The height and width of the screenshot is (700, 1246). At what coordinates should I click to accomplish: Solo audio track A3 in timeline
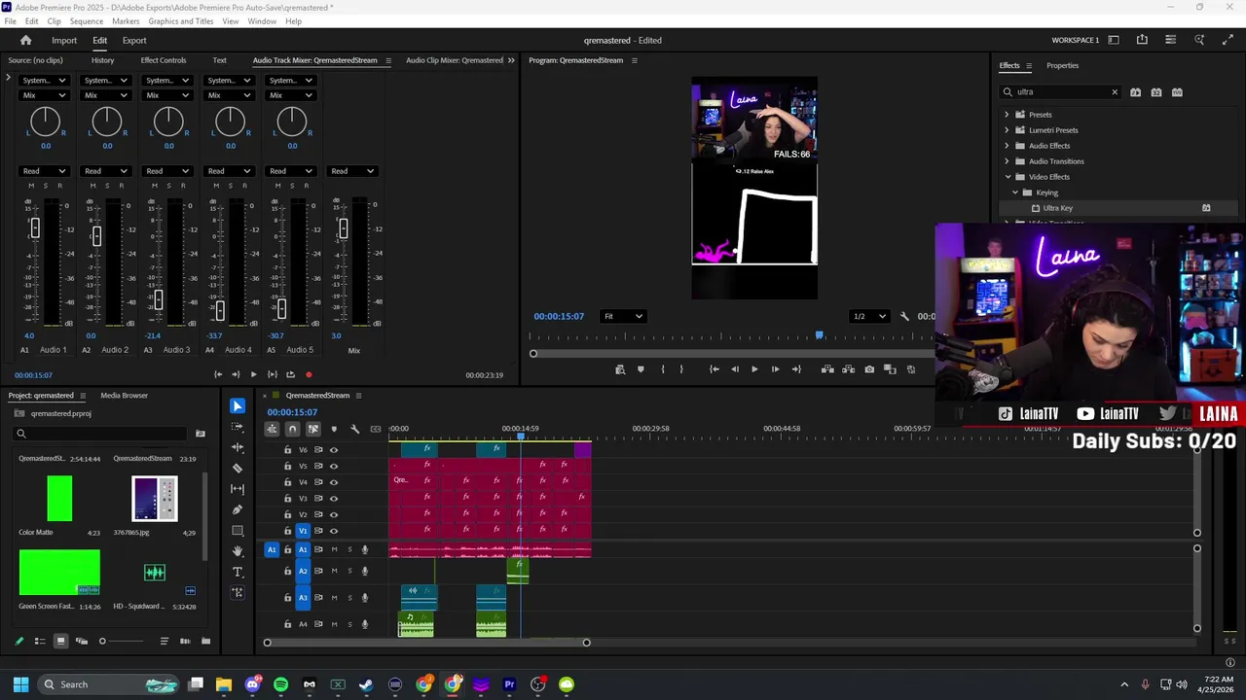click(x=349, y=598)
